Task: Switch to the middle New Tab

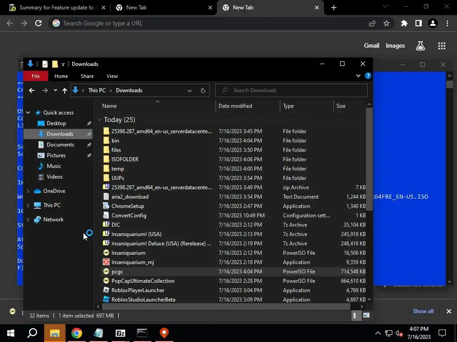Action: pos(163,8)
